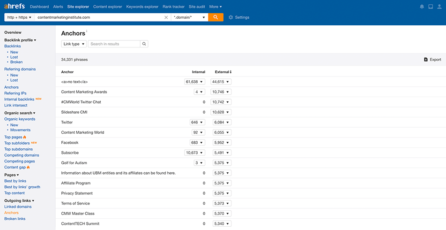Click the Search in results field
The image size is (446, 230).
coord(114,44)
